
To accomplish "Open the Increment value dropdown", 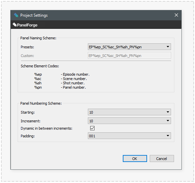I will point(129,121).
